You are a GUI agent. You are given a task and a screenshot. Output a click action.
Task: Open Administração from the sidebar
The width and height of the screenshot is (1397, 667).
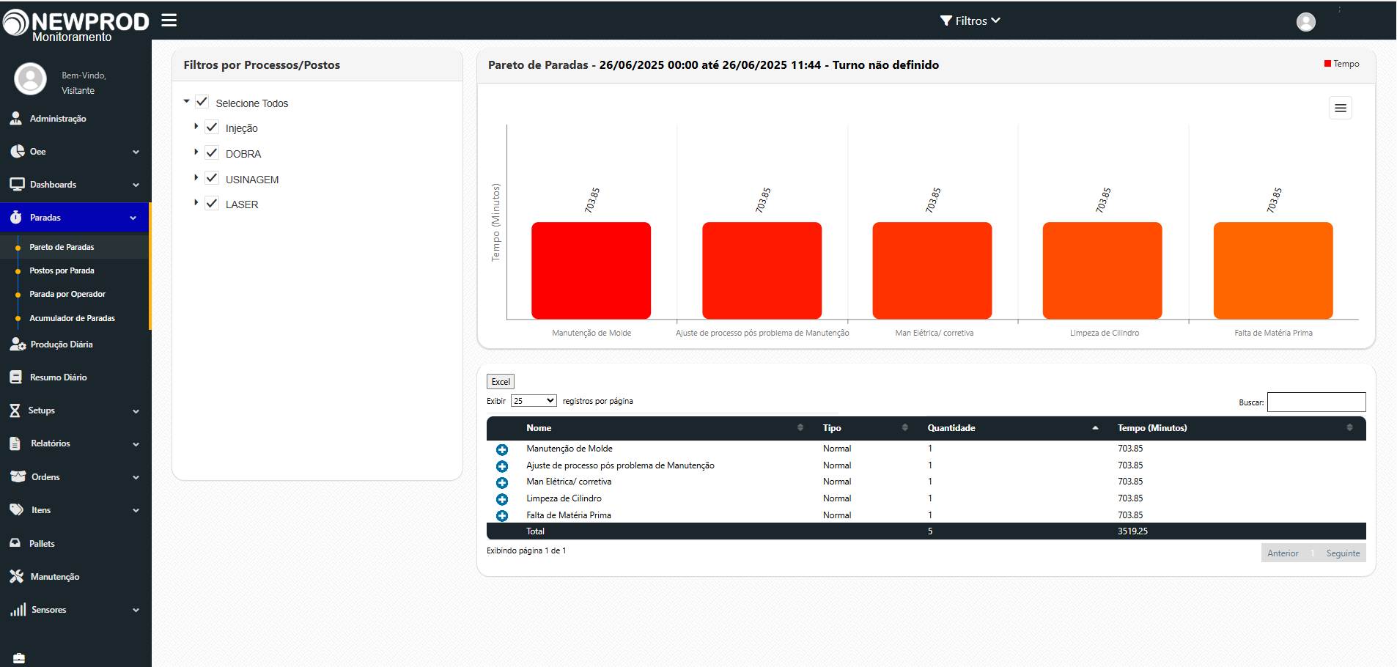[58, 119]
